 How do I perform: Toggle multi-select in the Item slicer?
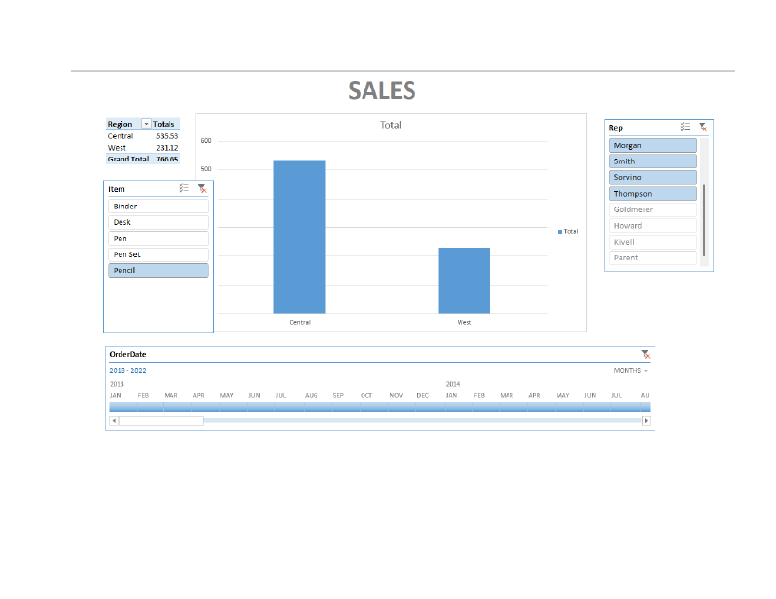184,188
